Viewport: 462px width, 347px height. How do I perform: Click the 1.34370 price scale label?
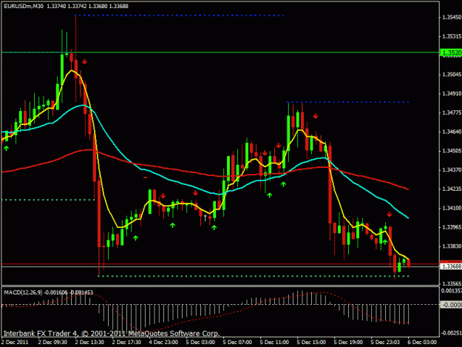[452, 170]
